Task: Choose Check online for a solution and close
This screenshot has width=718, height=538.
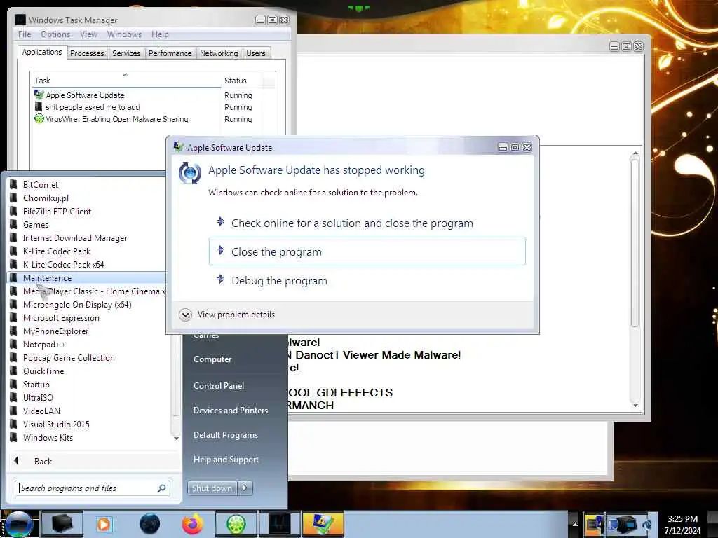Action: click(x=366, y=223)
